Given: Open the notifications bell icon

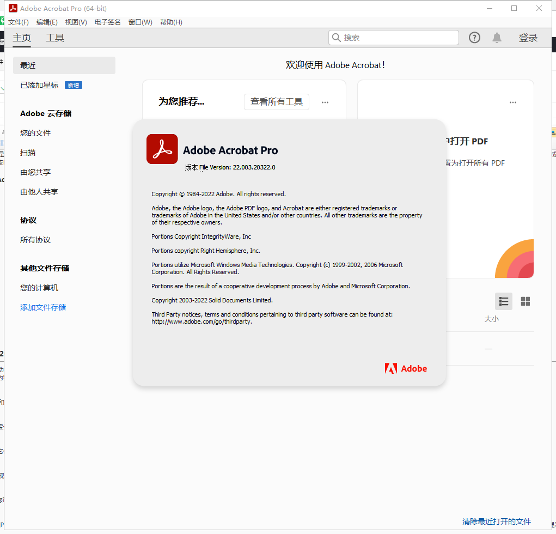Looking at the screenshot, I should tap(497, 38).
